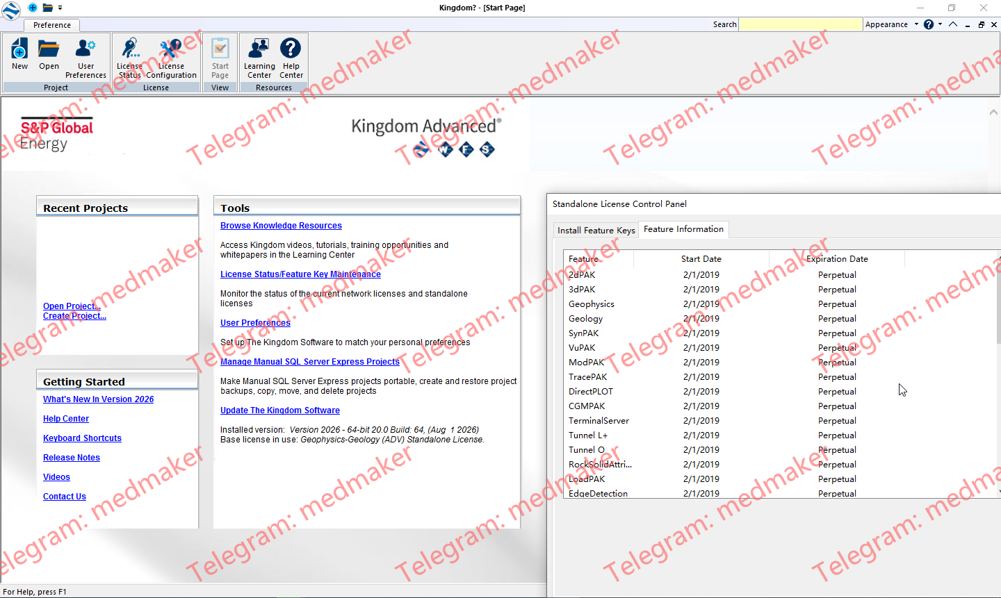Click the Tunnel L+ feature name
This screenshot has height=598, width=1001.
tap(588, 435)
